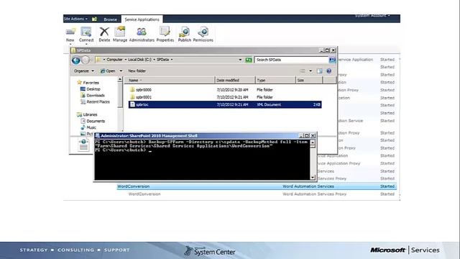
Task: Go back in the SPData Explorer window
Action: pos(76,60)
